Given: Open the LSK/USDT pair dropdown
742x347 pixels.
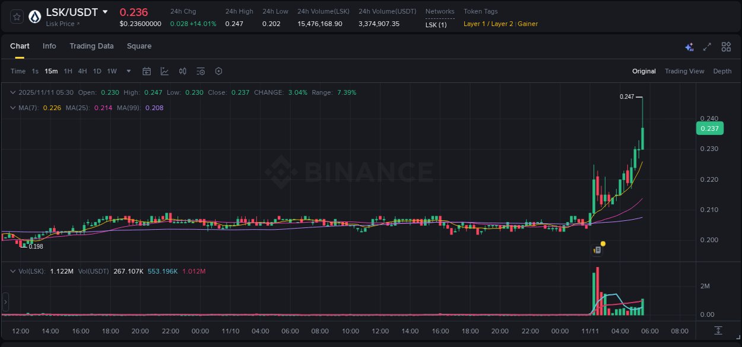Looking at the screenshot, I should click(x=105, y=12).
